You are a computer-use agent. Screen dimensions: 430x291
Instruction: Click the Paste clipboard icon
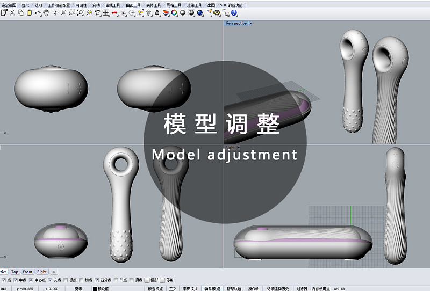[x=29, y=12]
